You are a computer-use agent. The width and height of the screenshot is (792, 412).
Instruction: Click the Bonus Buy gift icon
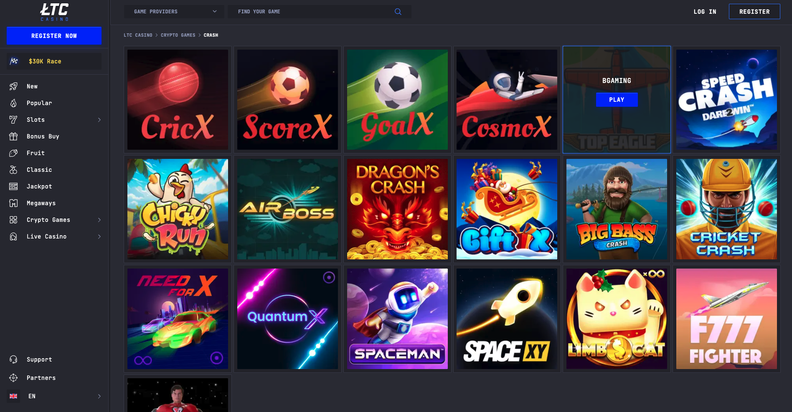click(13, 136)
